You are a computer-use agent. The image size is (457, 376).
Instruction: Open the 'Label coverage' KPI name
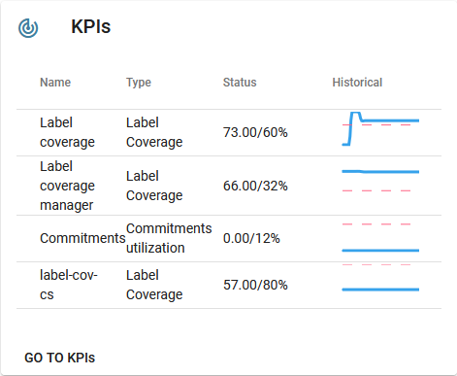point(67,132)
